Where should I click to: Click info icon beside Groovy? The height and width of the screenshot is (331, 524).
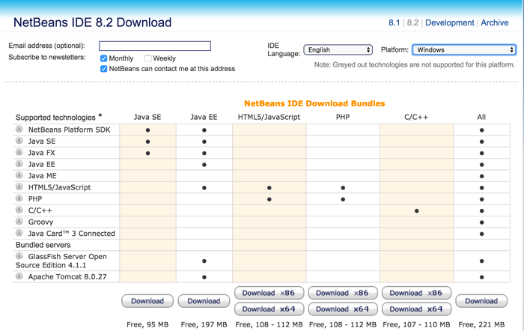point(19,222)
